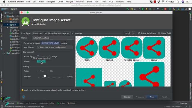
Task: Expand External Libraries node
Action: point(4,53)
